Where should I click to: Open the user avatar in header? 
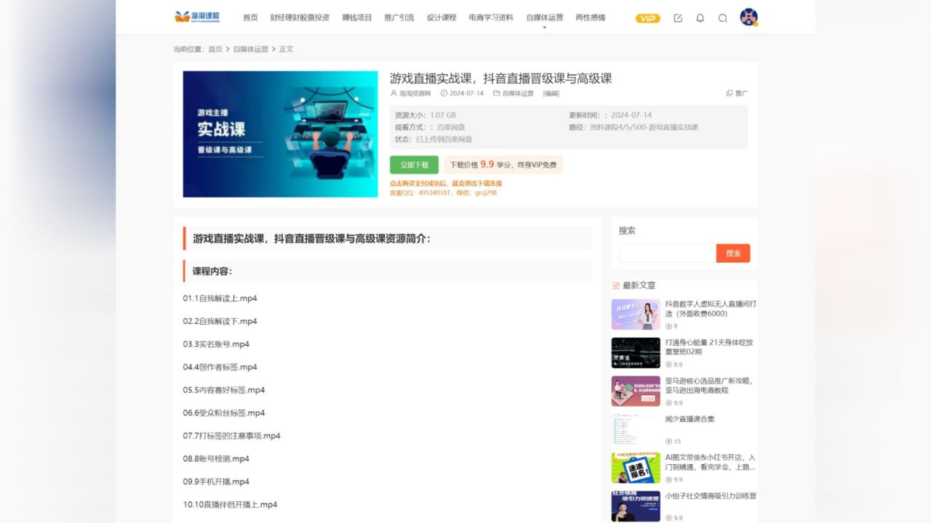point(748,17)
